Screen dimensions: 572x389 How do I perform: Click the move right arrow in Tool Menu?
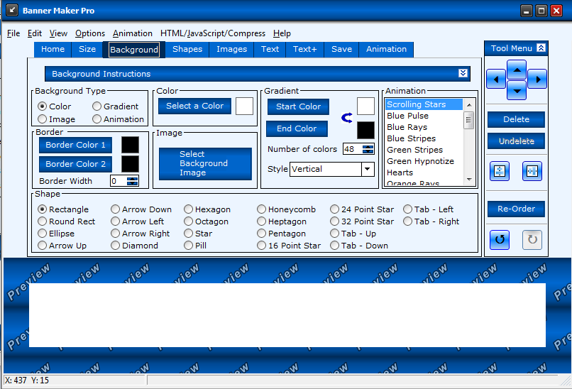point(537,79)
